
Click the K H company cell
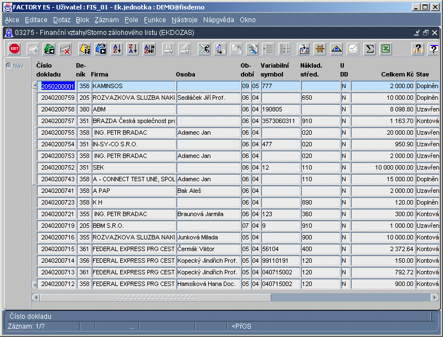click(133, 202)
